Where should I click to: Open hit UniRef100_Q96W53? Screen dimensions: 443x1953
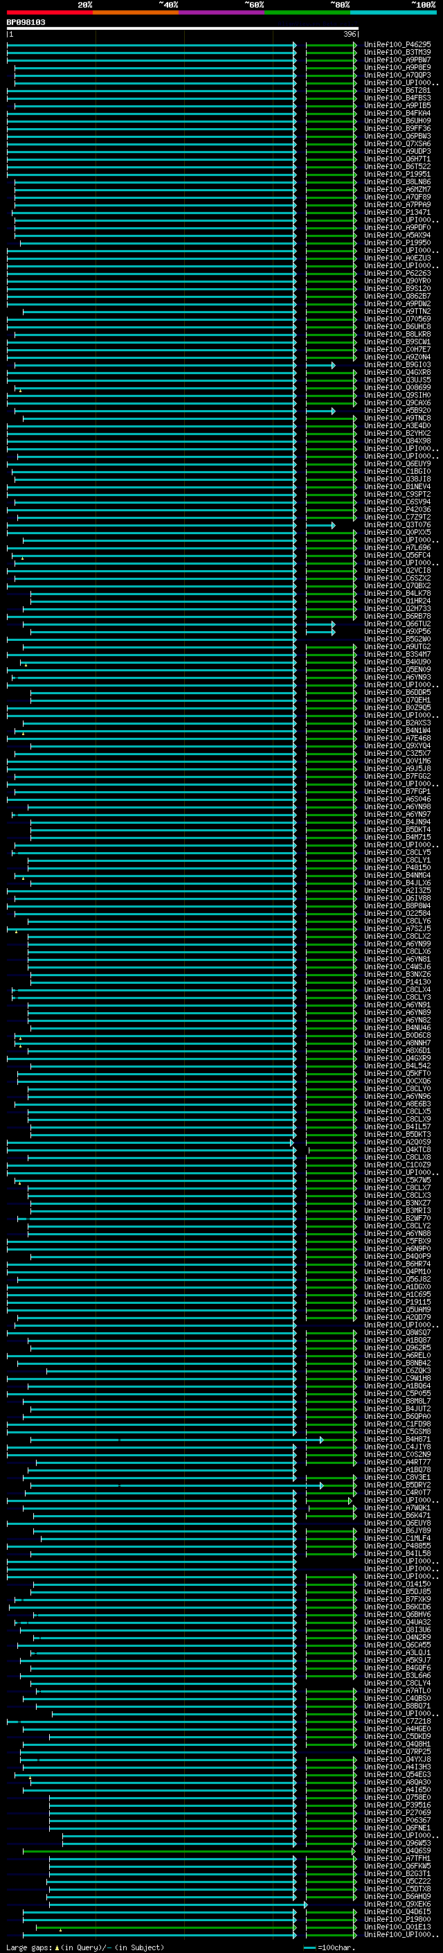point(397,1842)
